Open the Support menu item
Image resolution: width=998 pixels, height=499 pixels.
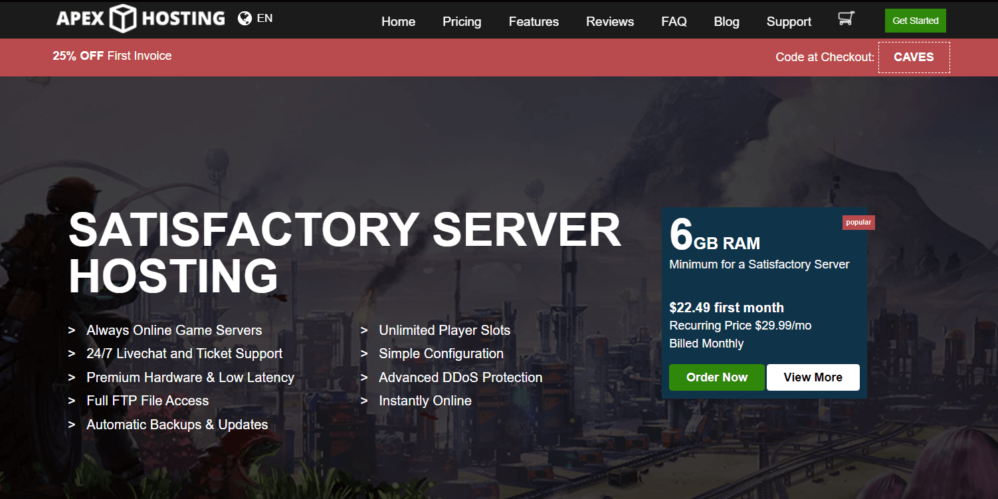coord(789,21)
